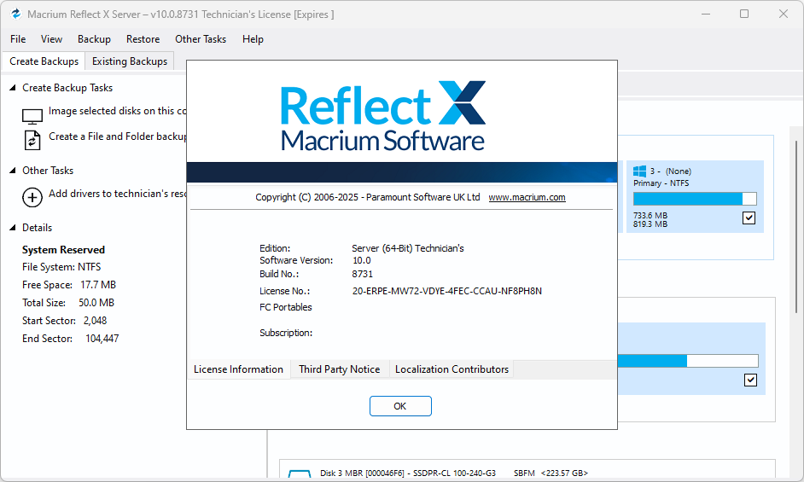
Task: Click the Reflect X Macrium Software logo
Action: [x=383, y=115]
